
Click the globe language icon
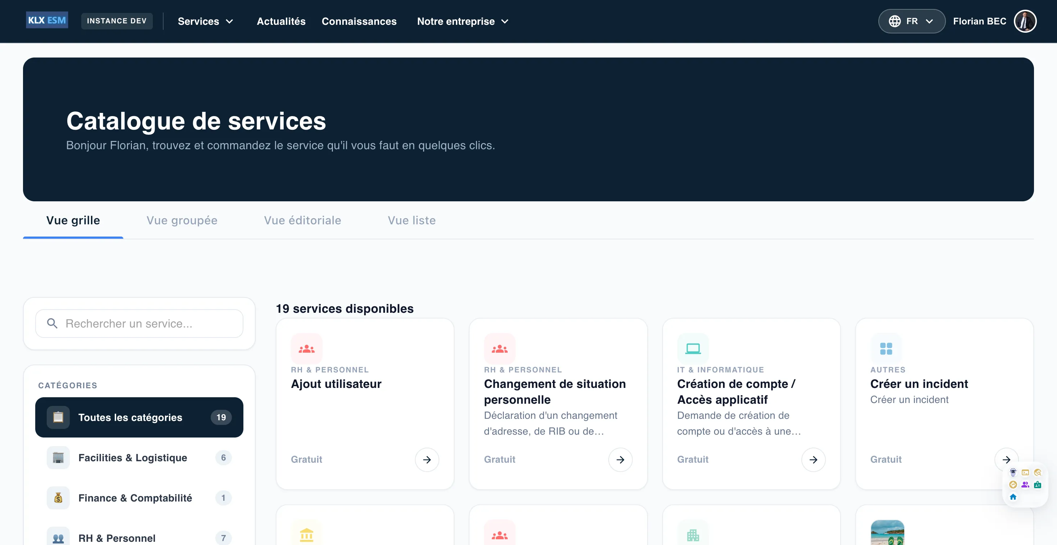[894, 21]
